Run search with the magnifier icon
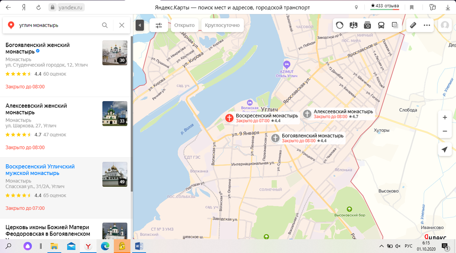The width and height of the screenshot is (456, 253). pos(105,25)
